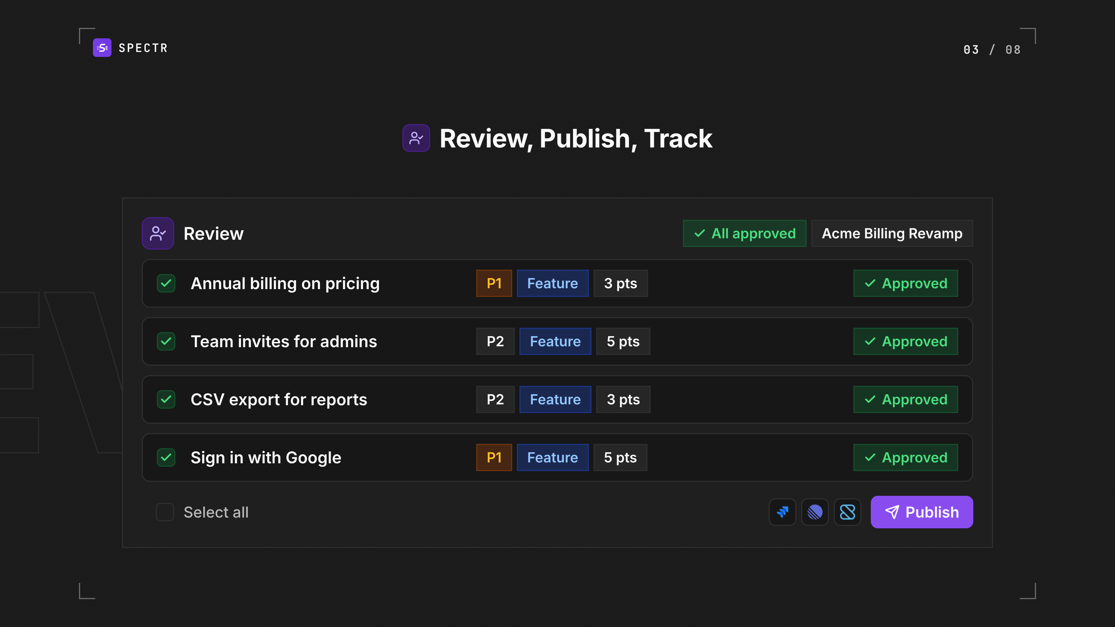Click the user-check icon beside the main heading
The width and height of the screenshot is (1115, 627).
click(x=416, y=138)
